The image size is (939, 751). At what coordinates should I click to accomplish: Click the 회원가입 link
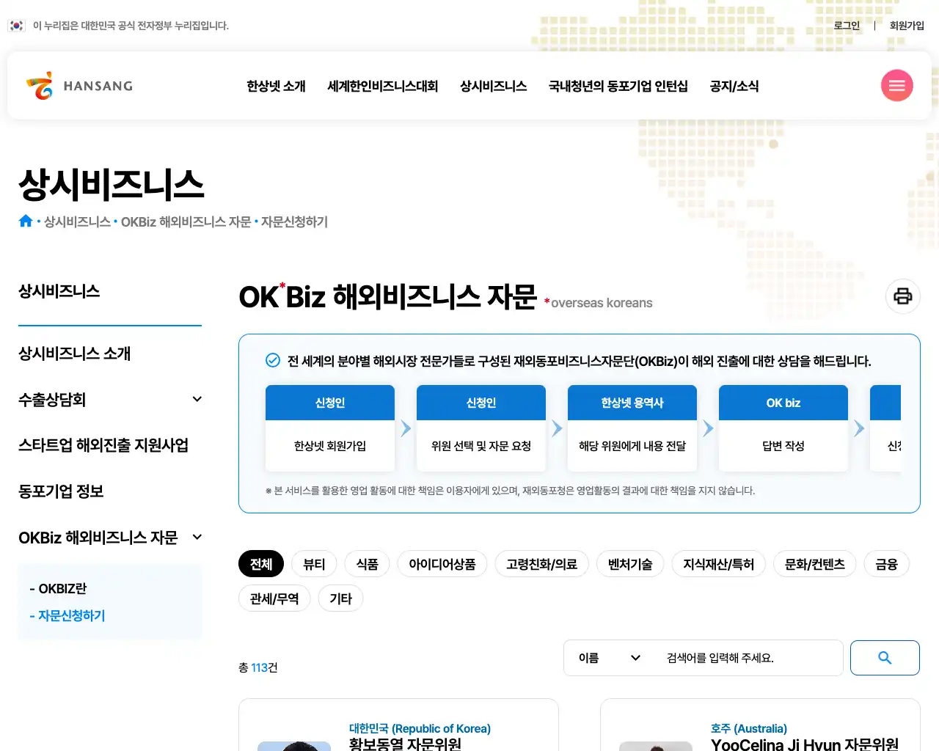(x=907, y=26)
